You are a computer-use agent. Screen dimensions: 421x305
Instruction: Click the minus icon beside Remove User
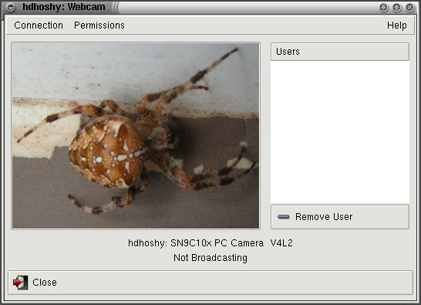(x=283, y=217)
